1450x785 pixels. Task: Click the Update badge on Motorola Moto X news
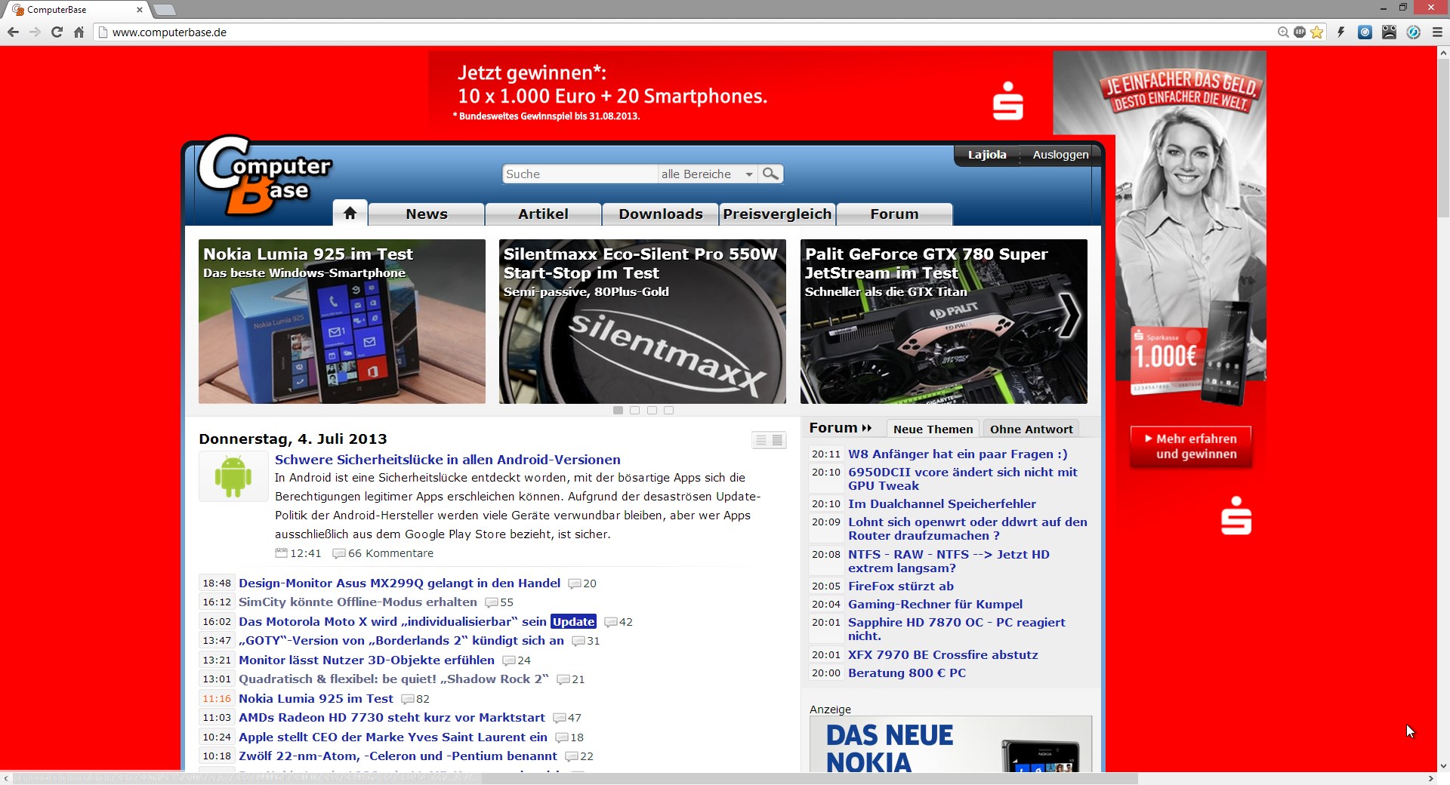(573, 622)
